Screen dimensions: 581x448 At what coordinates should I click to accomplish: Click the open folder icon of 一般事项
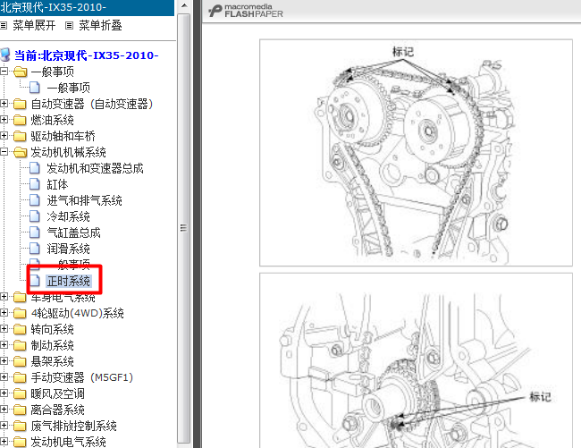(x=20, y=72)
